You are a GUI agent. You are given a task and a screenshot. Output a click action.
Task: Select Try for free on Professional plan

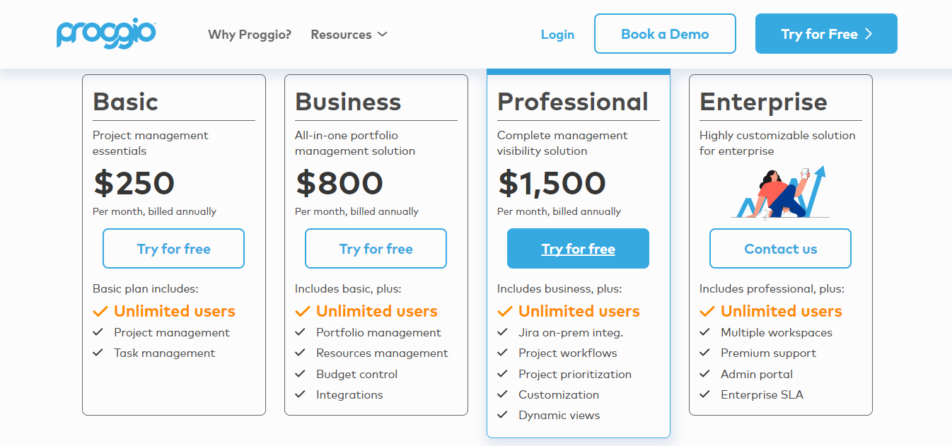click(578, 249)
